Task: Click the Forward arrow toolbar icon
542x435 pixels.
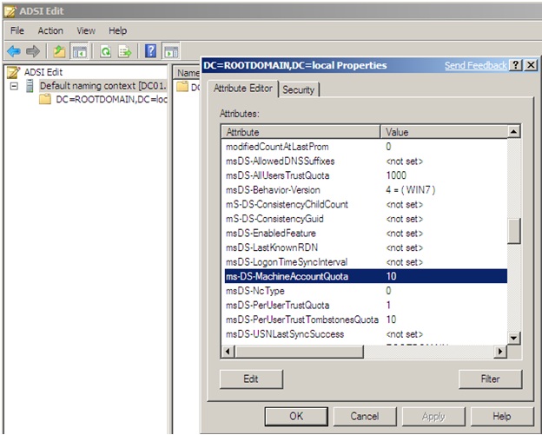Action: [33, 51]
